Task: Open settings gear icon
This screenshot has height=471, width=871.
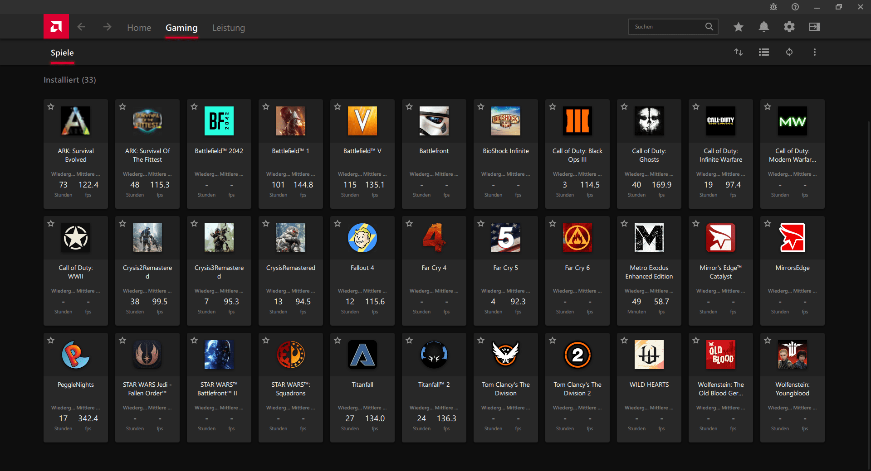Action: point(789,27)
